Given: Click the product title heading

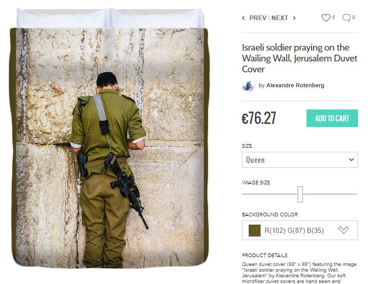Looking at the screenshot, I should click(x=300, y=58).
